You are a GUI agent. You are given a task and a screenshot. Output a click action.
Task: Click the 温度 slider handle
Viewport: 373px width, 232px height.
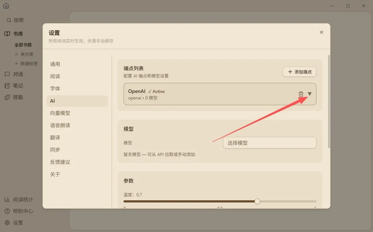(x=257, y=201)
